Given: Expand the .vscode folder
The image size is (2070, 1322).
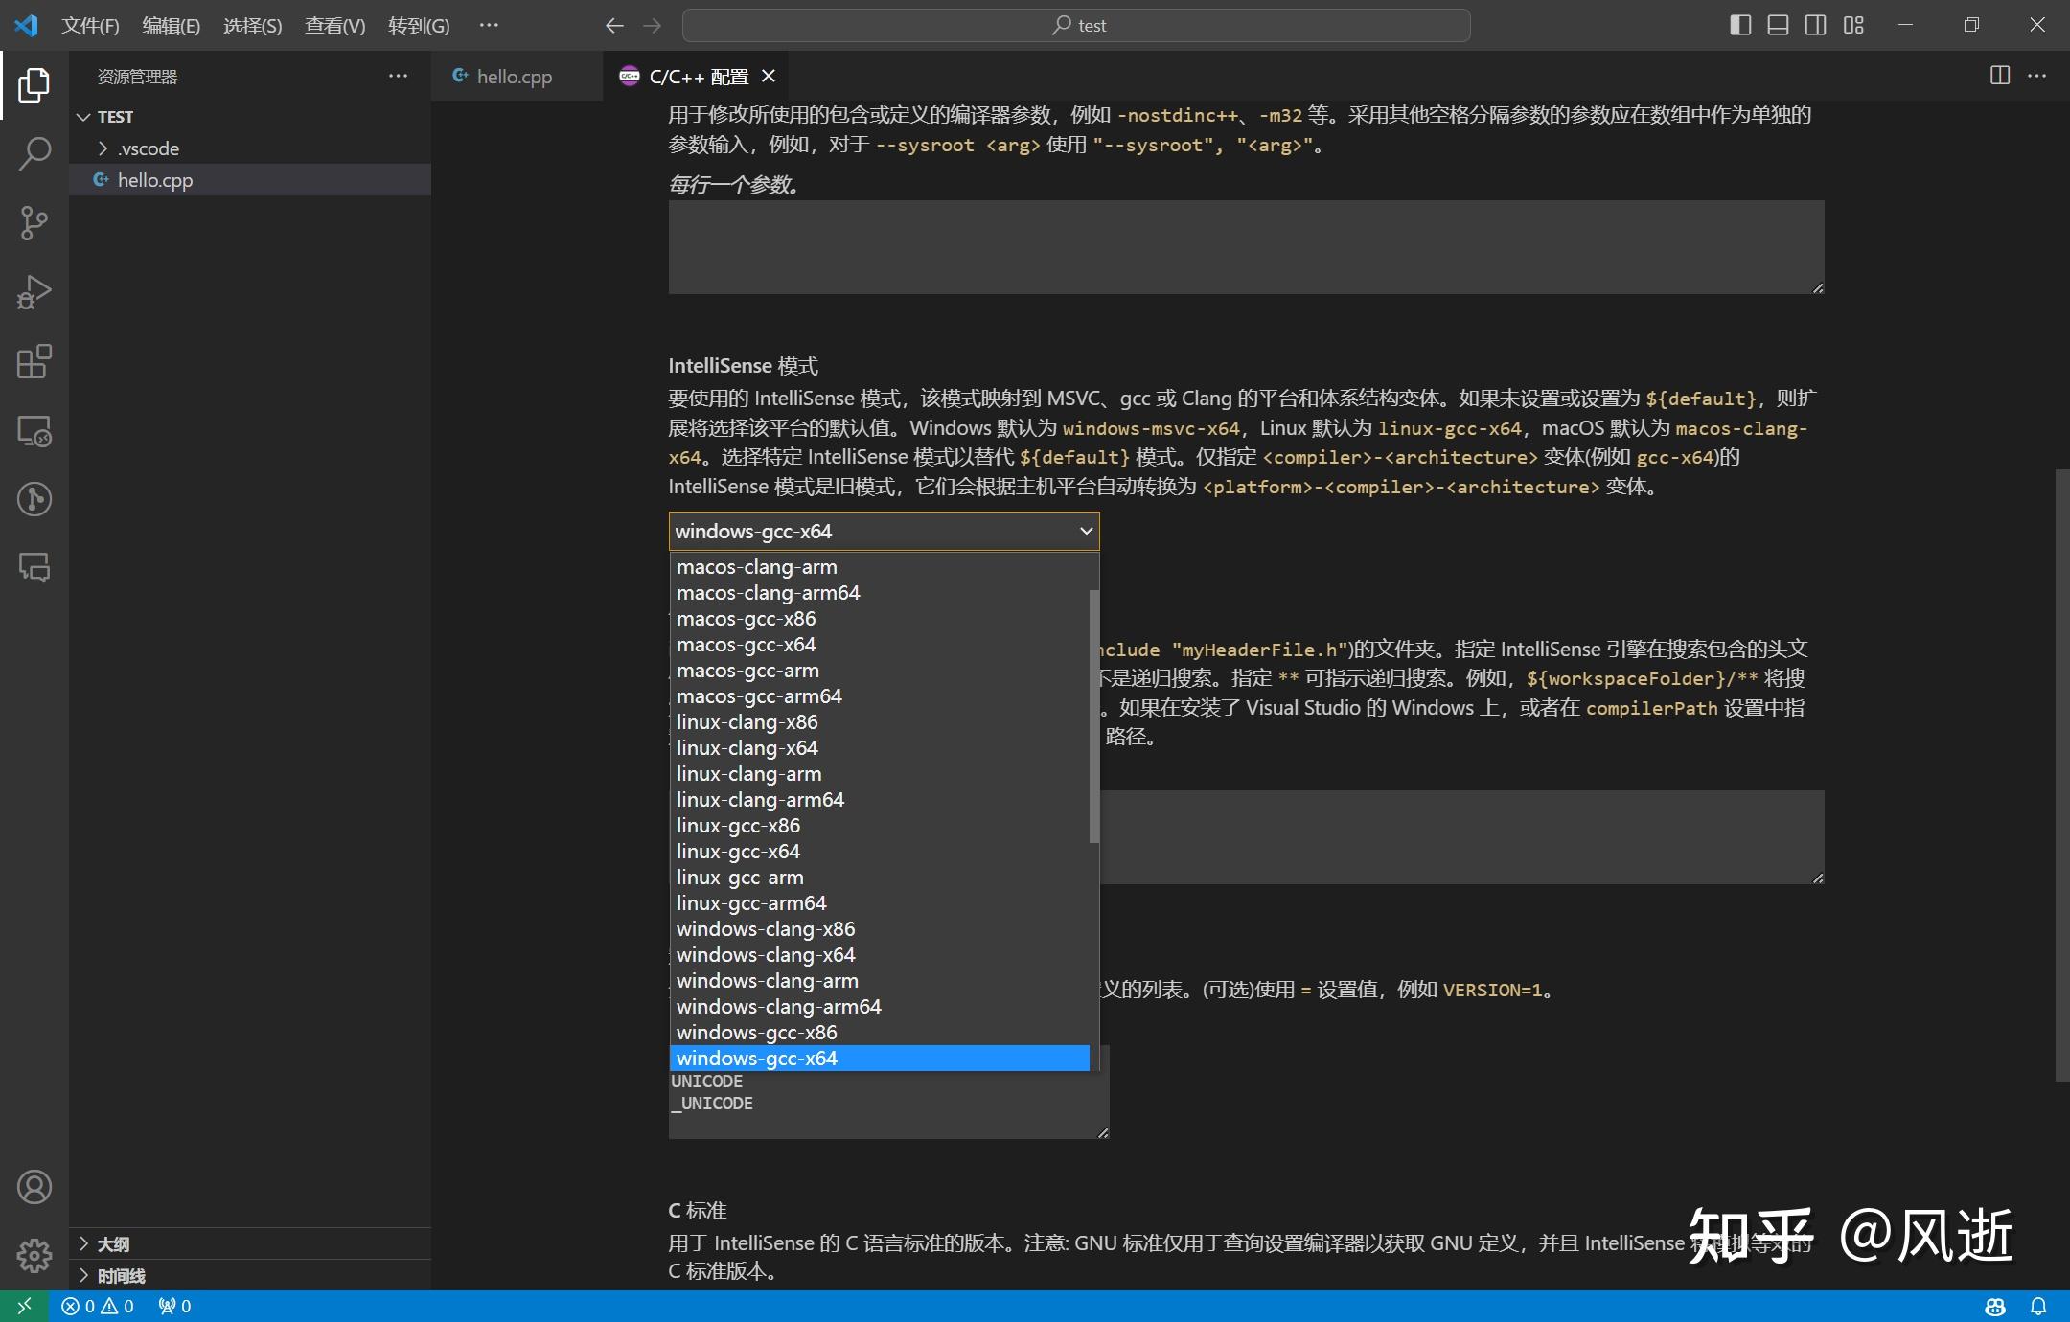Looking at the screenshot, I should 103,148.
